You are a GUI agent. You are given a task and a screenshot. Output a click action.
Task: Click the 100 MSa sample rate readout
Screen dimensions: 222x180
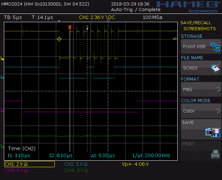click(x=153, y=17)
